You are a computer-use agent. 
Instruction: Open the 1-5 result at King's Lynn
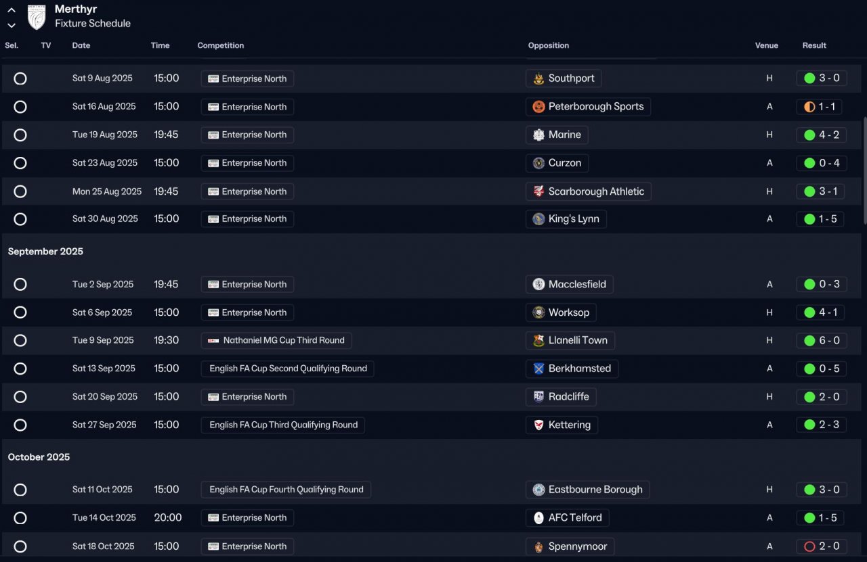820,219
